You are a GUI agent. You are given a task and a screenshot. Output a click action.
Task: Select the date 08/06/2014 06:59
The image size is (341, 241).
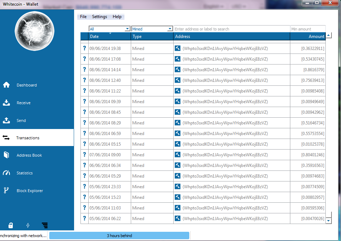105,134
